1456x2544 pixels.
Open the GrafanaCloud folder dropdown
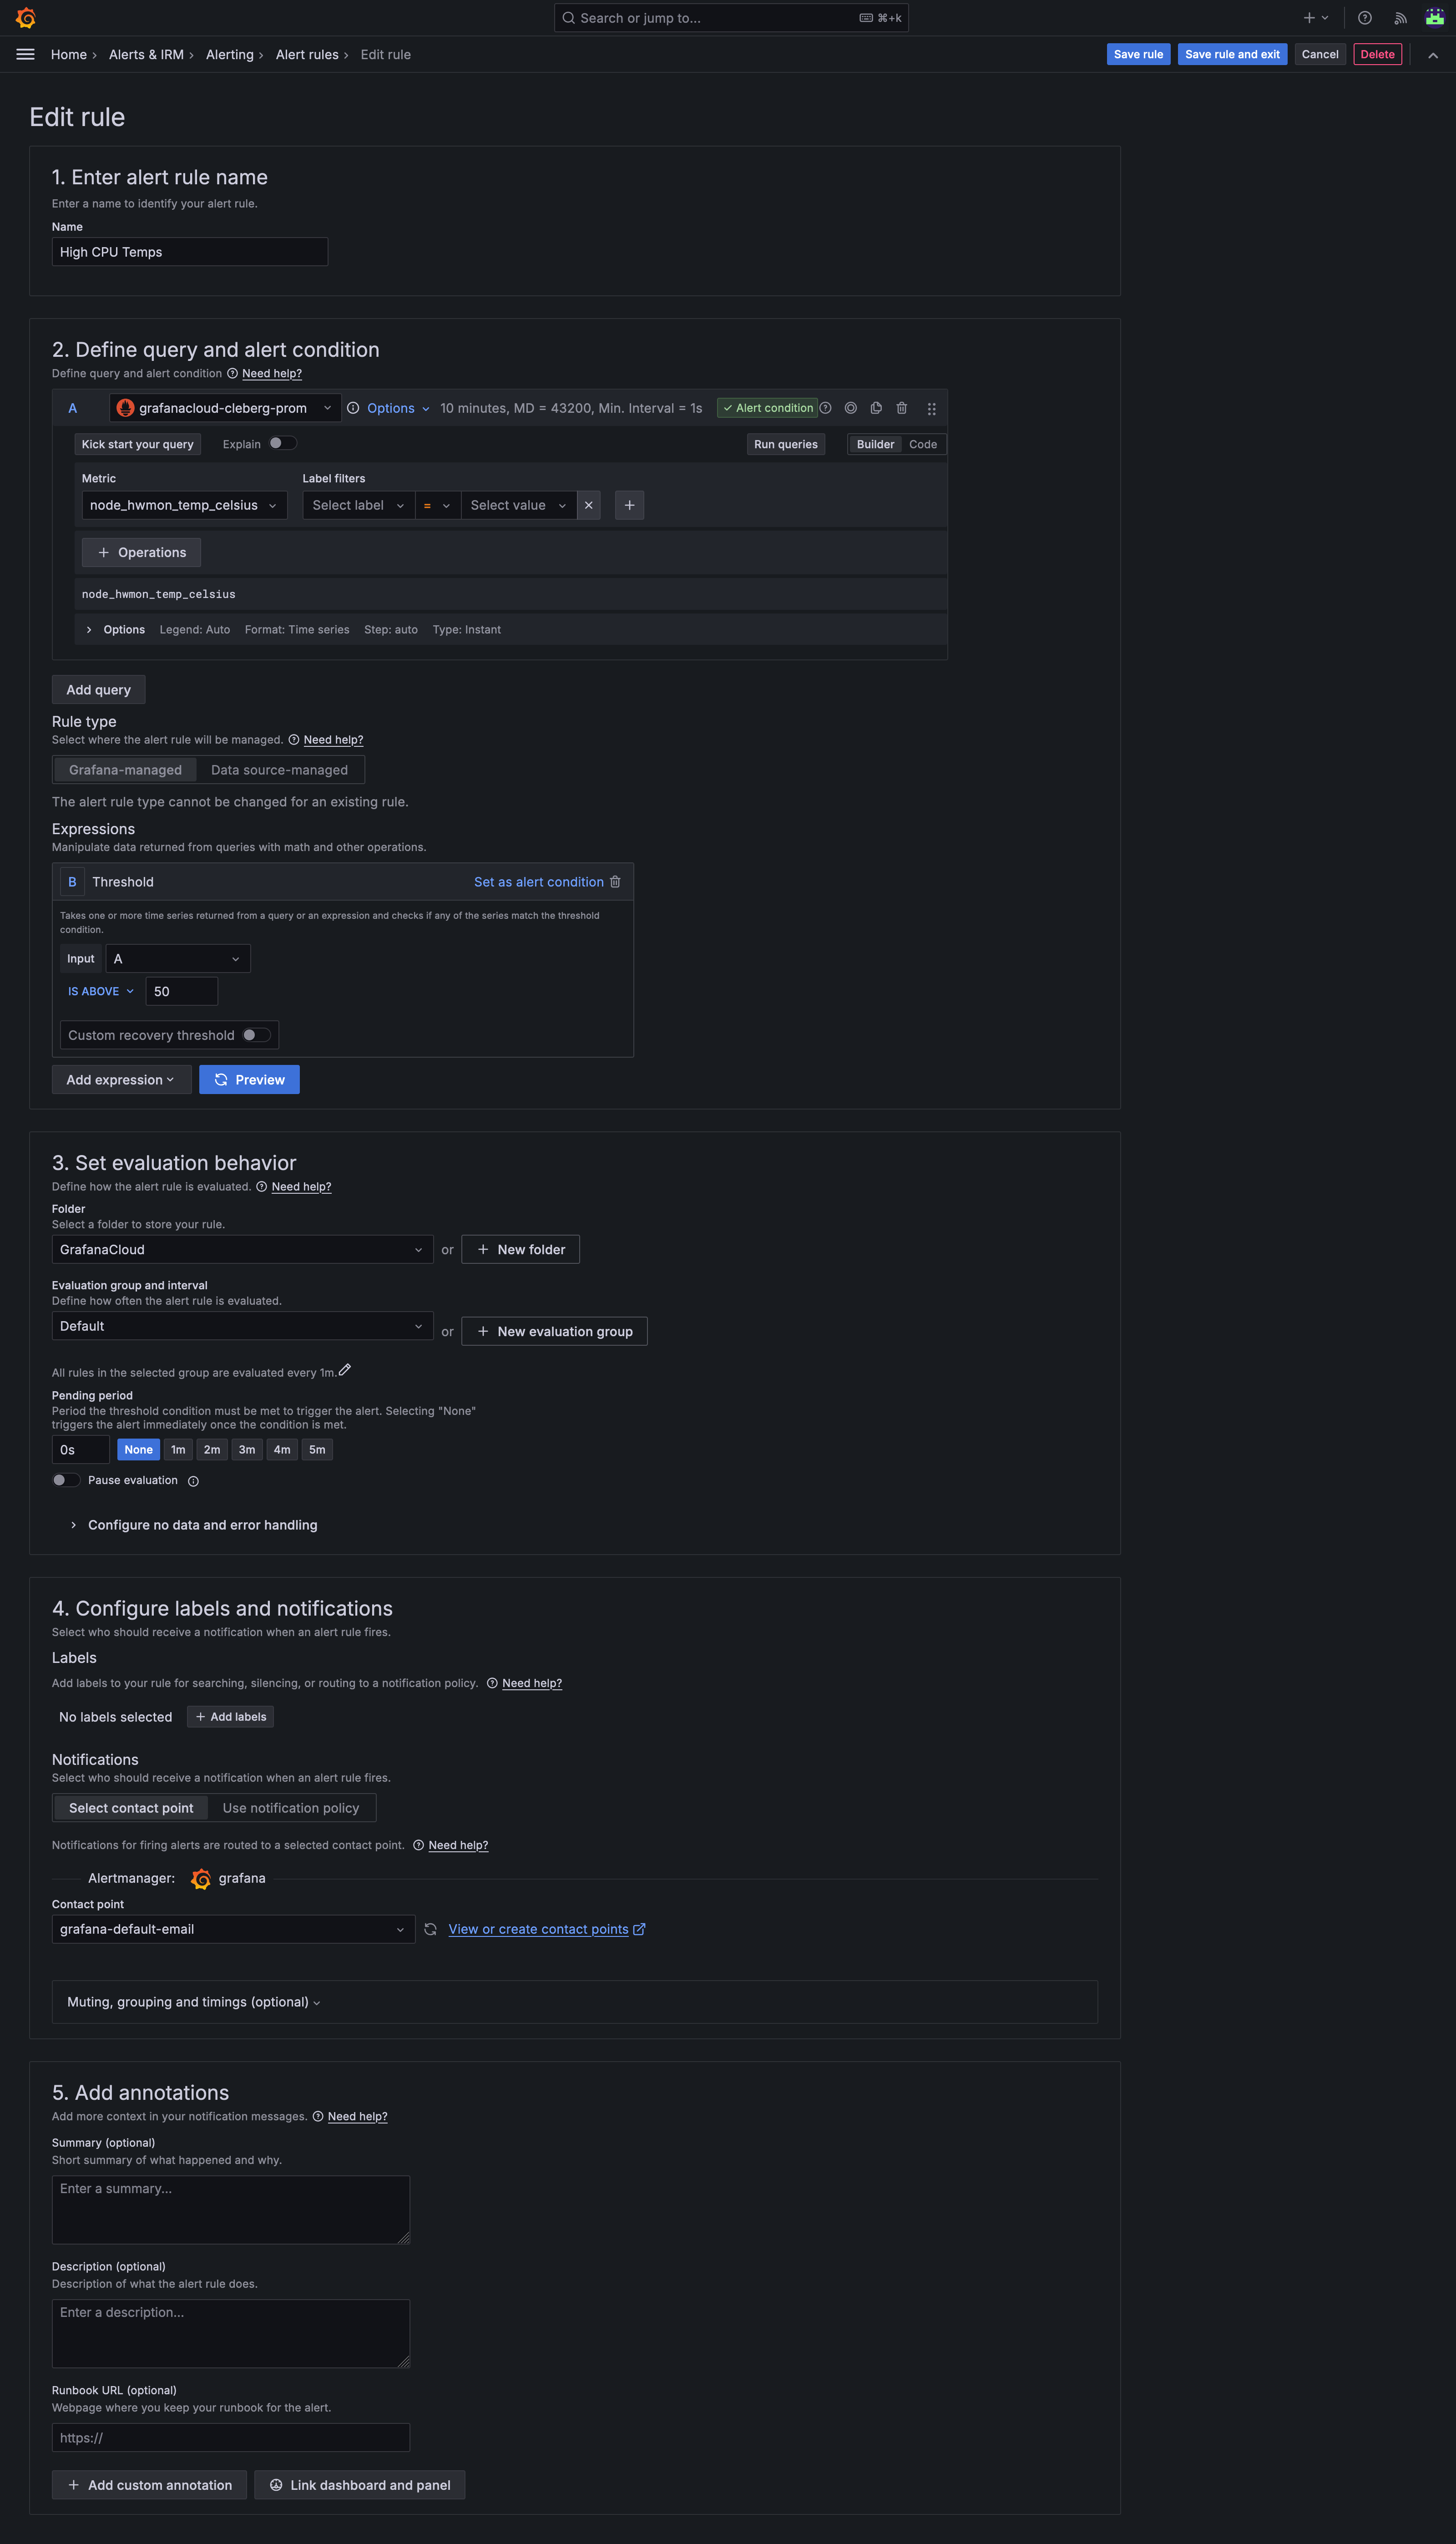[242, 1249]
